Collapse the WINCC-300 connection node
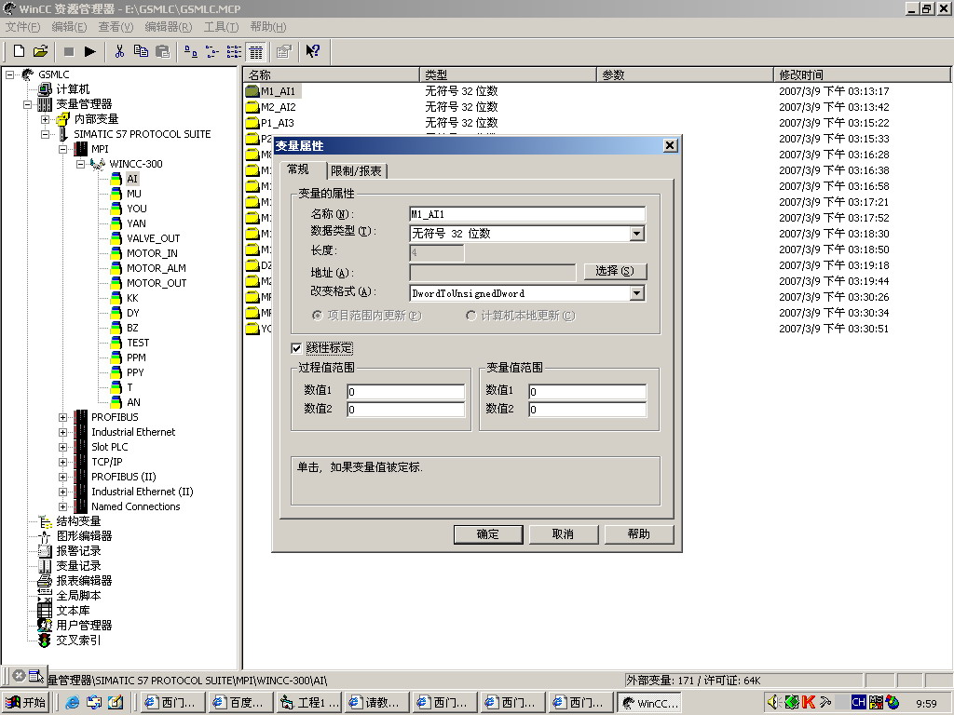 click(80, 164)
